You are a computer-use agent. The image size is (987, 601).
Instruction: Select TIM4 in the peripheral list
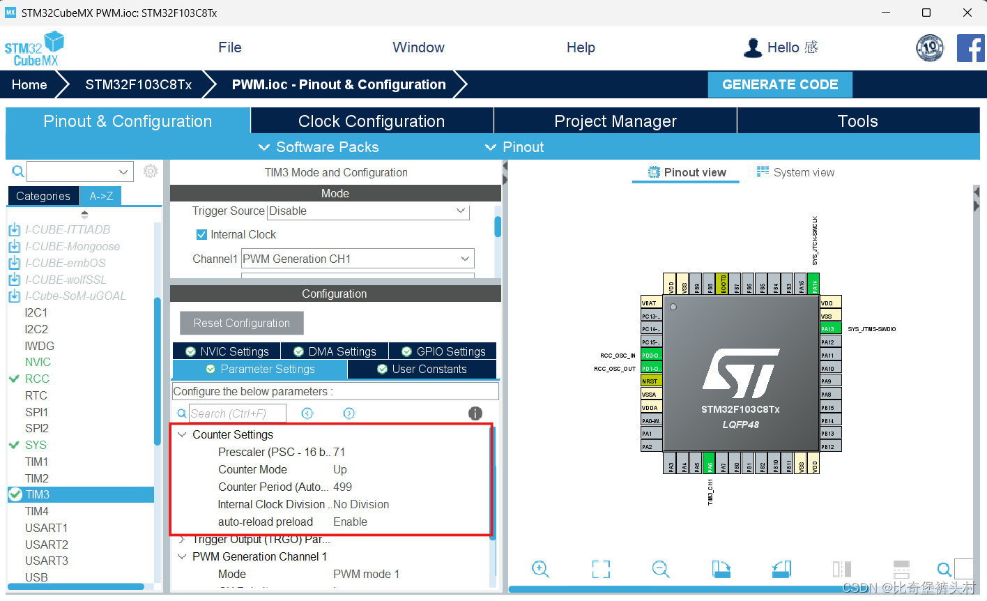point(37,511)
